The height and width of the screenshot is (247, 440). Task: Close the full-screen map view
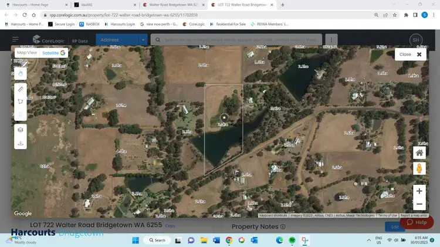pyautogui.click(x=410, y=55)
